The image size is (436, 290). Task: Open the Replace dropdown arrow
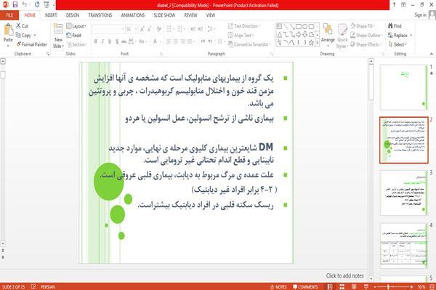pos(411,36)
